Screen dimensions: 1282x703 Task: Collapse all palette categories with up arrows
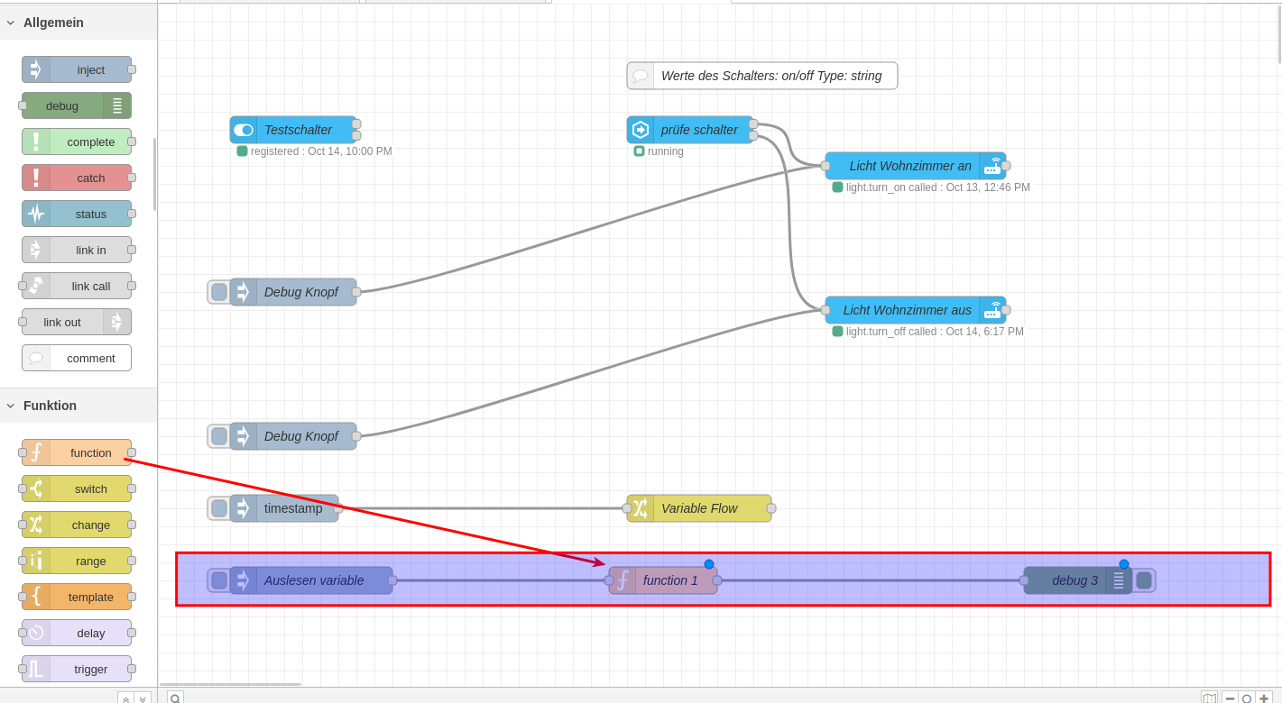(x=125, y=698)
